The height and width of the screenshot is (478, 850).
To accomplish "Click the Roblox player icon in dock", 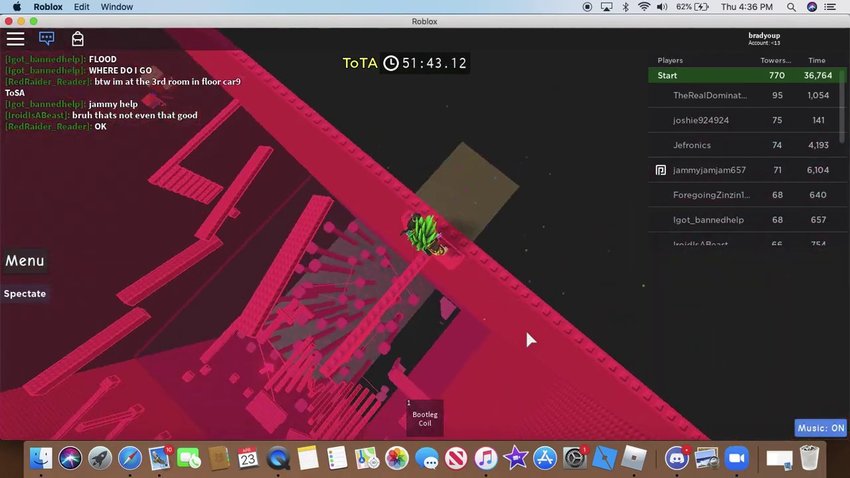I will coord(634,458).
